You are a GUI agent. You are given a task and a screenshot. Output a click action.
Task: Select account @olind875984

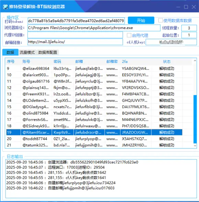[x=35, y=113]
